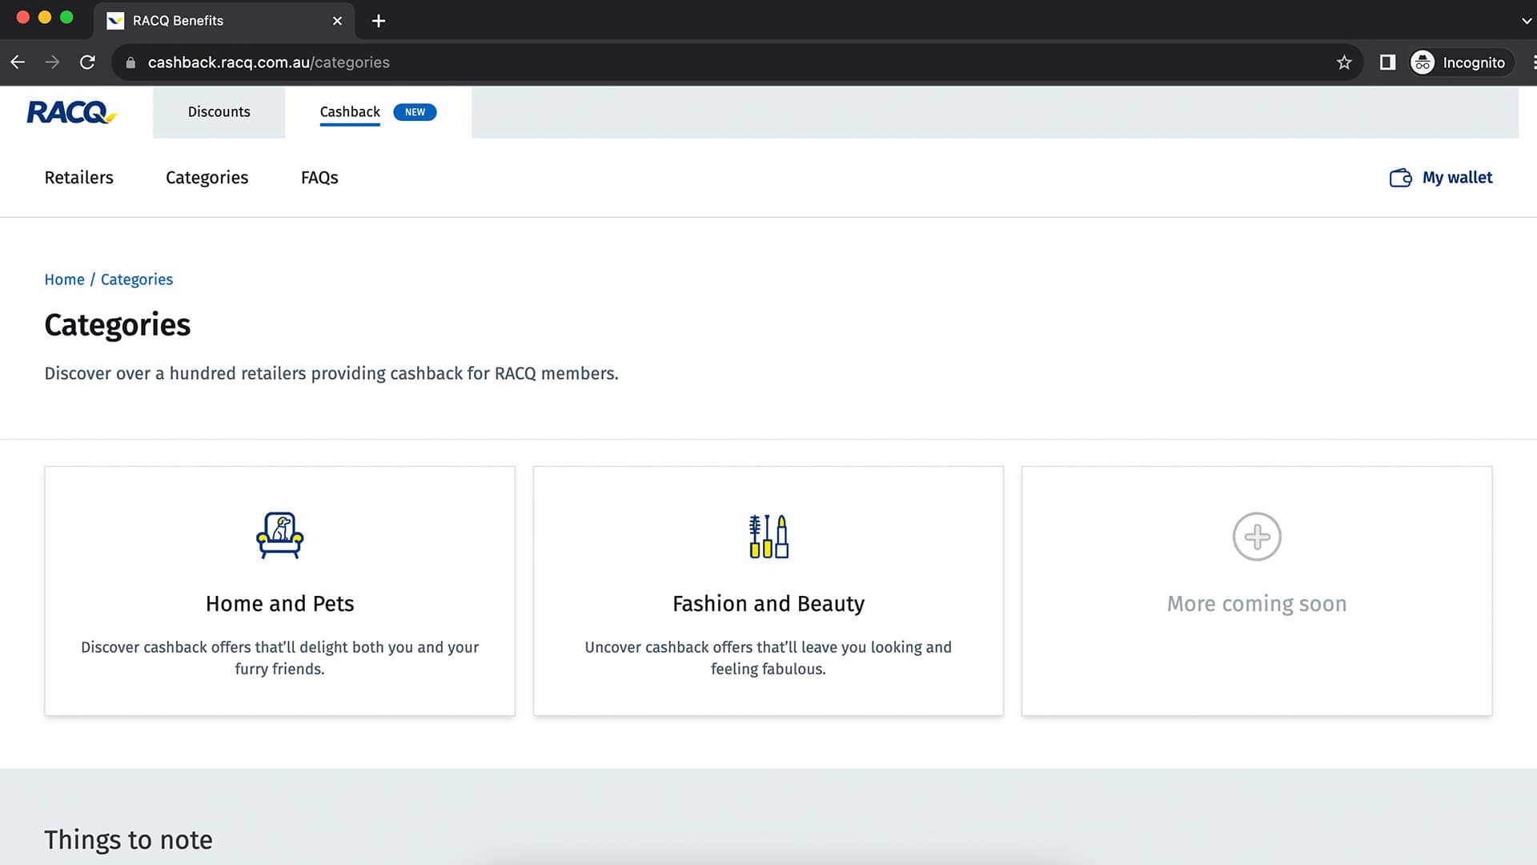Image resolution: width=1537 pixels, height=865 pixels.
Task: Expand the tab search chevron
Action: 1526,21
